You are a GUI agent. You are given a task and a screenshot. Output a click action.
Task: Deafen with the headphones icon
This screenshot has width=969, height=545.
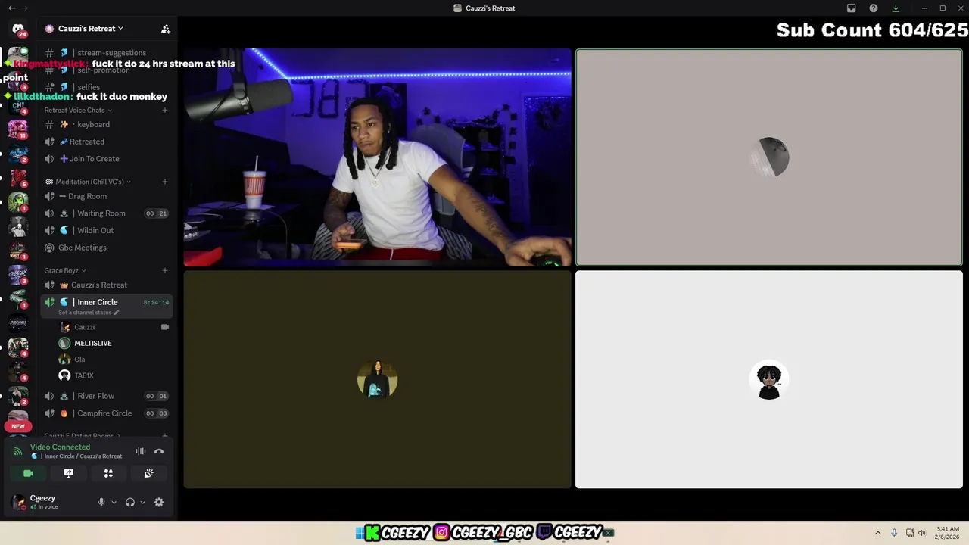coord(130,502)
